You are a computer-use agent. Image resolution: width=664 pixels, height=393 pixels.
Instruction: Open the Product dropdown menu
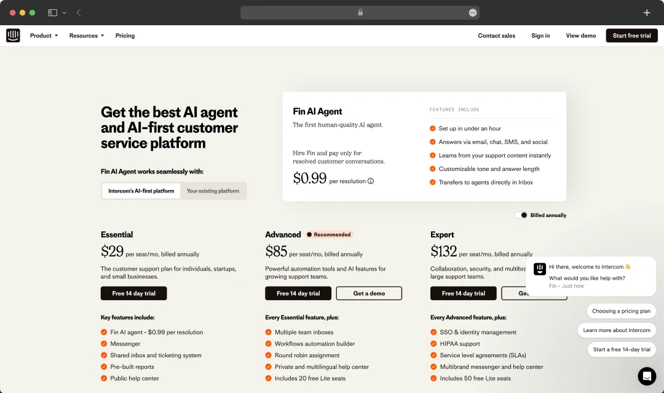(x=43, y=35)
